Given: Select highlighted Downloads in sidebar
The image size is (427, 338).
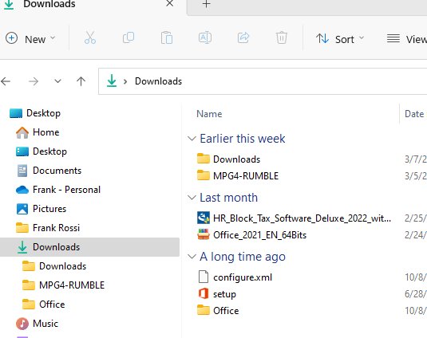Looking at the screenshot, I should click(89, 247).
